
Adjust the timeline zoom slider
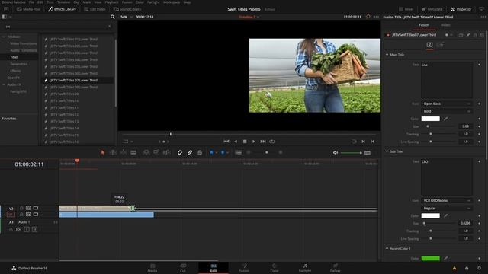267,152
